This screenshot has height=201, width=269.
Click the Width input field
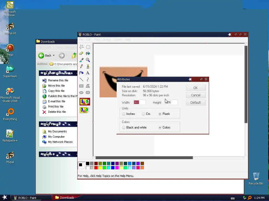click(139, 102)
